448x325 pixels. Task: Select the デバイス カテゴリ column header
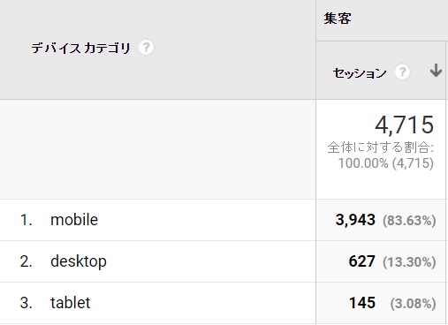click(x=80, y=48)
